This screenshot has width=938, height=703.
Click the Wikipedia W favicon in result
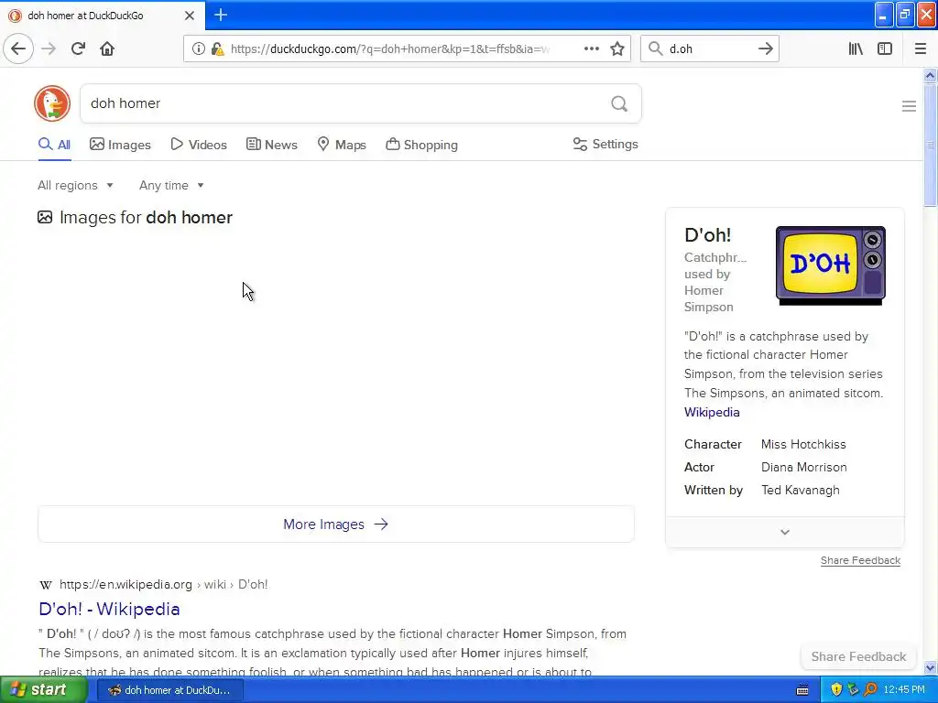tap(46, 585)
